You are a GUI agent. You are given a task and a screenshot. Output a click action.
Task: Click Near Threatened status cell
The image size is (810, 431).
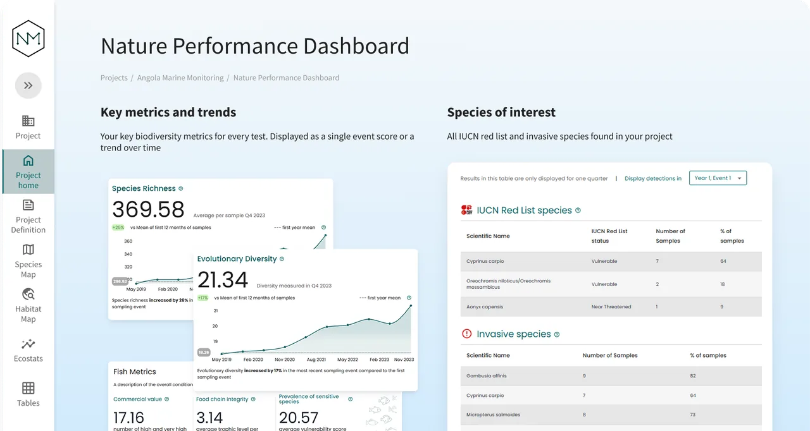coord(611,307)
